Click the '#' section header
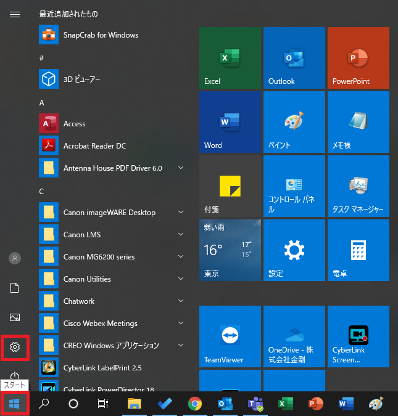The height and width of the screenshot is (416, 398). [x=41, y=58]
